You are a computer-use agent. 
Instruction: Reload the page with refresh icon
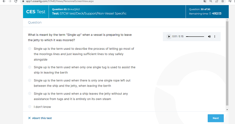(16, 1)
